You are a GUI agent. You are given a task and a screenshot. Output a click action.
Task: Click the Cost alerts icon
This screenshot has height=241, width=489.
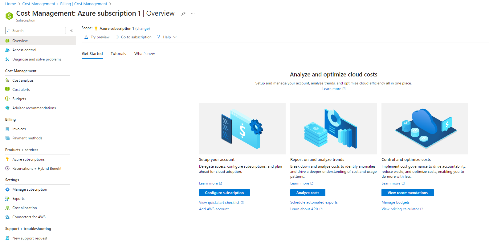7,90
